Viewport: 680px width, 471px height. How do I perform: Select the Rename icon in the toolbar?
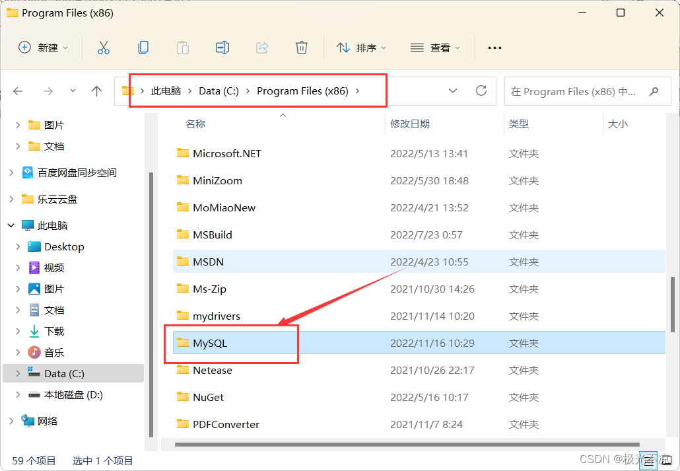coord(222,47)
